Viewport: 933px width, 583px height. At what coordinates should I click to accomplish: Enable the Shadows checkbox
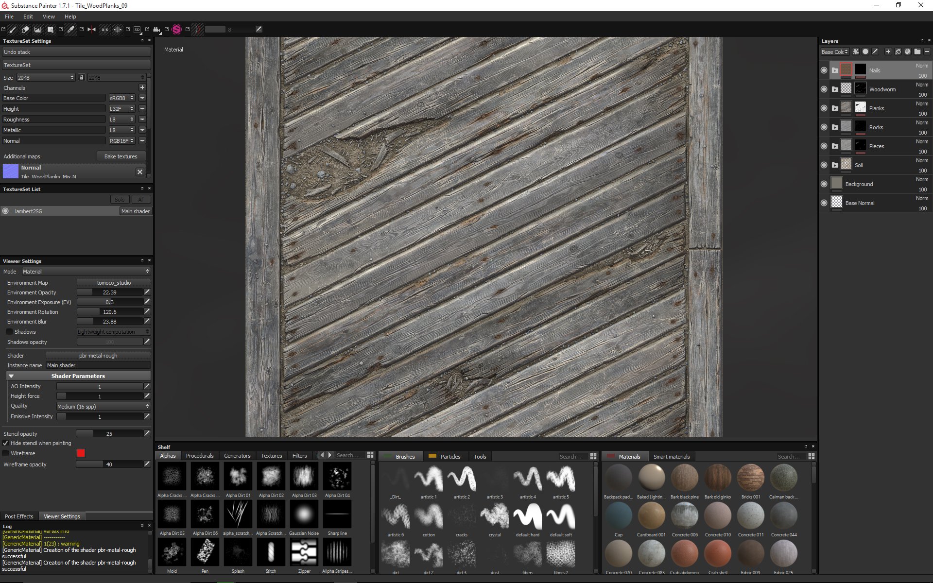click(9, 332)
